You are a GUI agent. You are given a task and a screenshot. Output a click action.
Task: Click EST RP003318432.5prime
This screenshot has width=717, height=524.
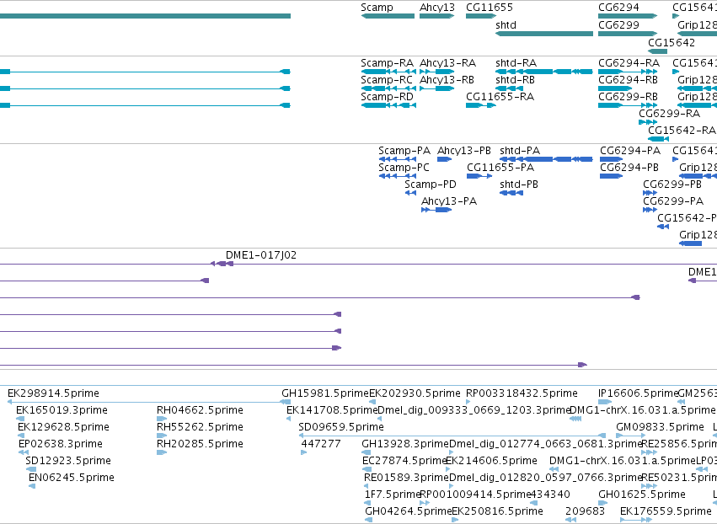pyautogui.click(x=468, y=403)
